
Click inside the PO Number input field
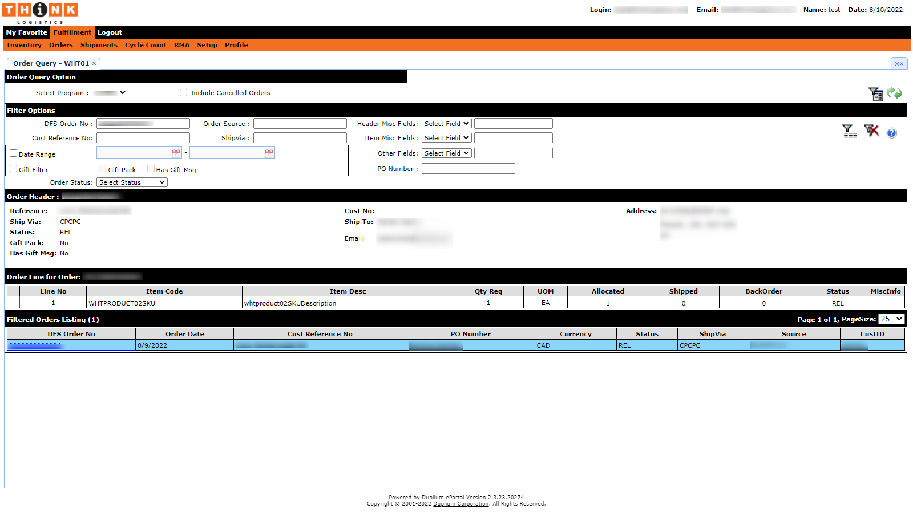point(468,168)
